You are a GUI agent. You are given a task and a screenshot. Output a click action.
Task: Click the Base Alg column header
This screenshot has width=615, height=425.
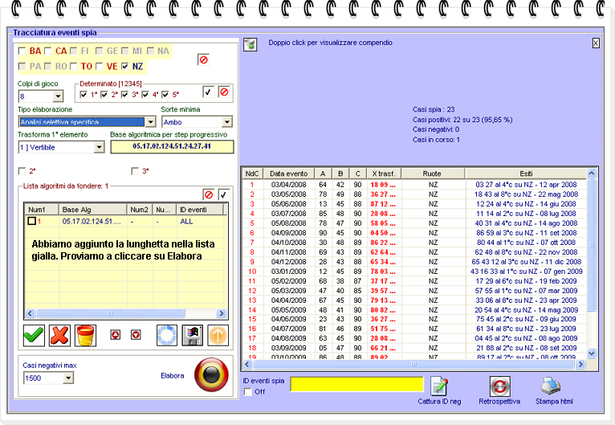click(92, 210)
